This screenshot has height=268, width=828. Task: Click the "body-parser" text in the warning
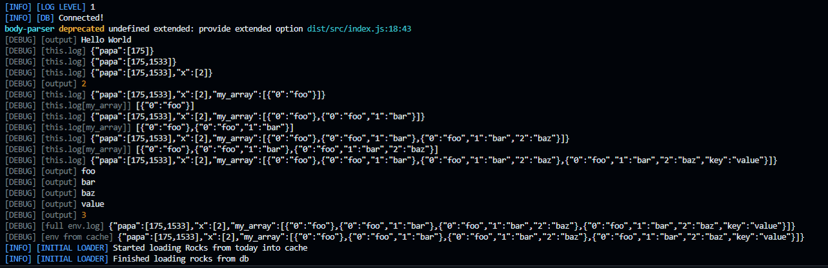click(29, 28)
